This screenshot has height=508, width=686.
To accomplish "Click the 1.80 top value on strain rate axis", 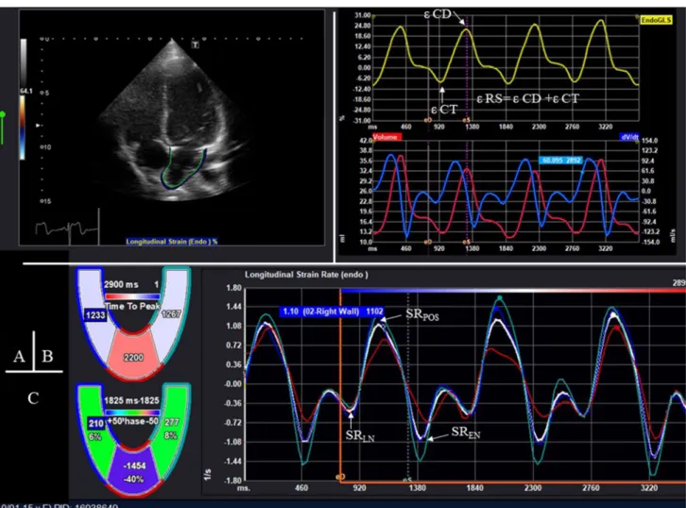I will point(234,288).
